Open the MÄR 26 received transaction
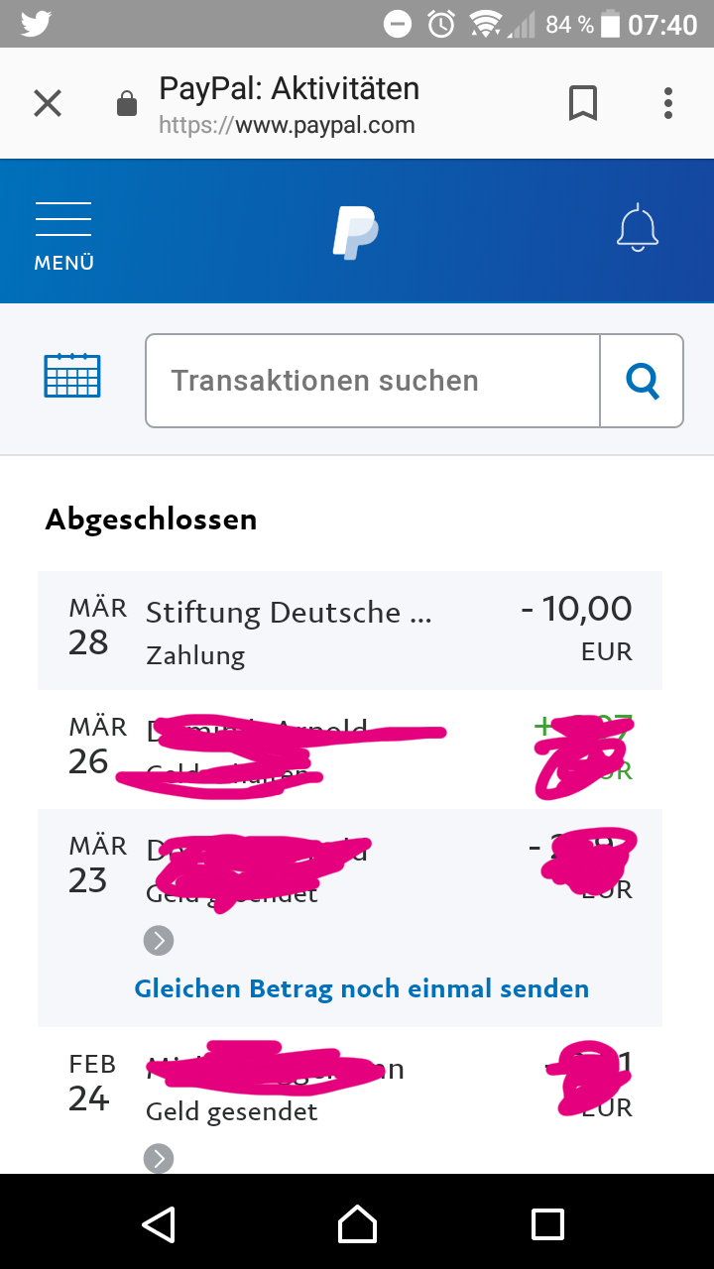The width and height of the screenshot is (714, 1269). 350,750
